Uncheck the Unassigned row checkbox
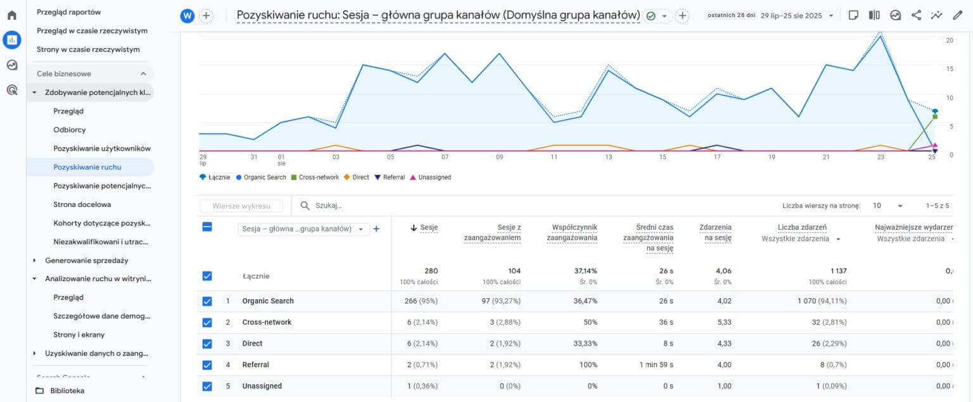Image resolution: width=973 pixels, height=402 pixels. pyautogui.click(x=207, y=386)
